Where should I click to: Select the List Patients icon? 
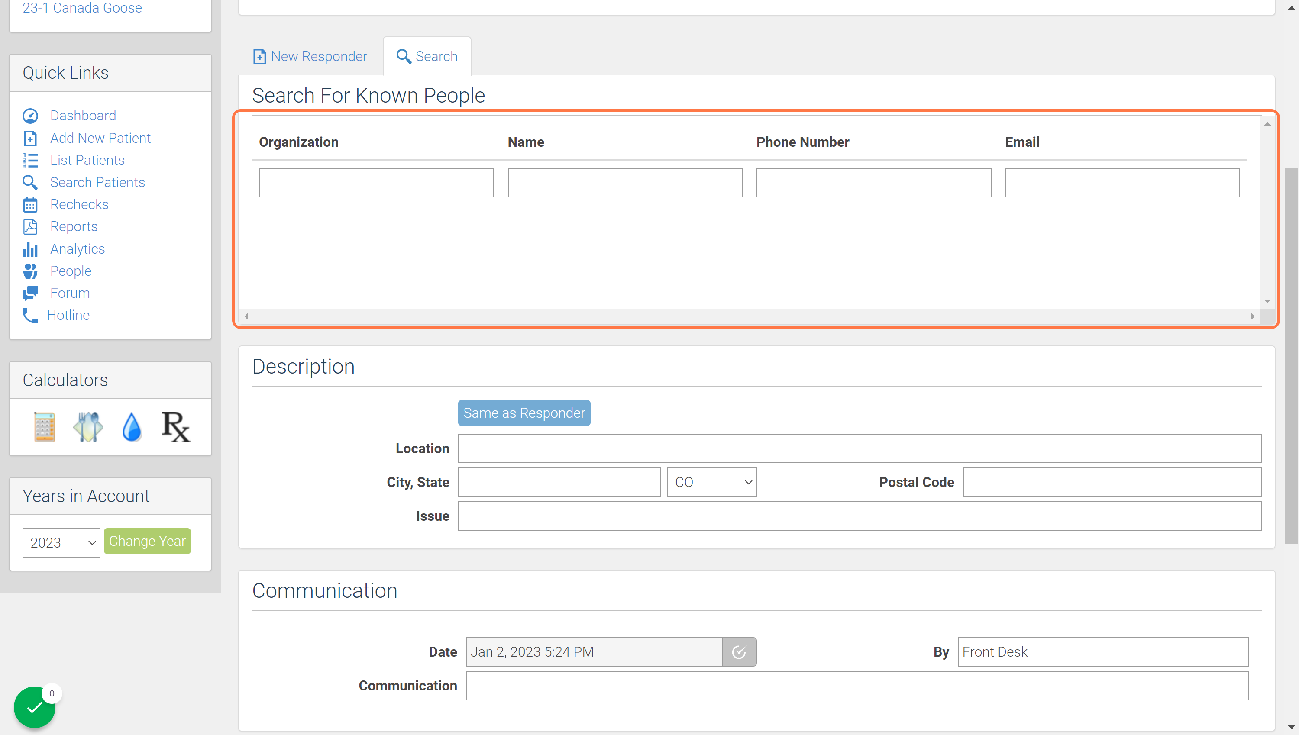pos(30,160)
